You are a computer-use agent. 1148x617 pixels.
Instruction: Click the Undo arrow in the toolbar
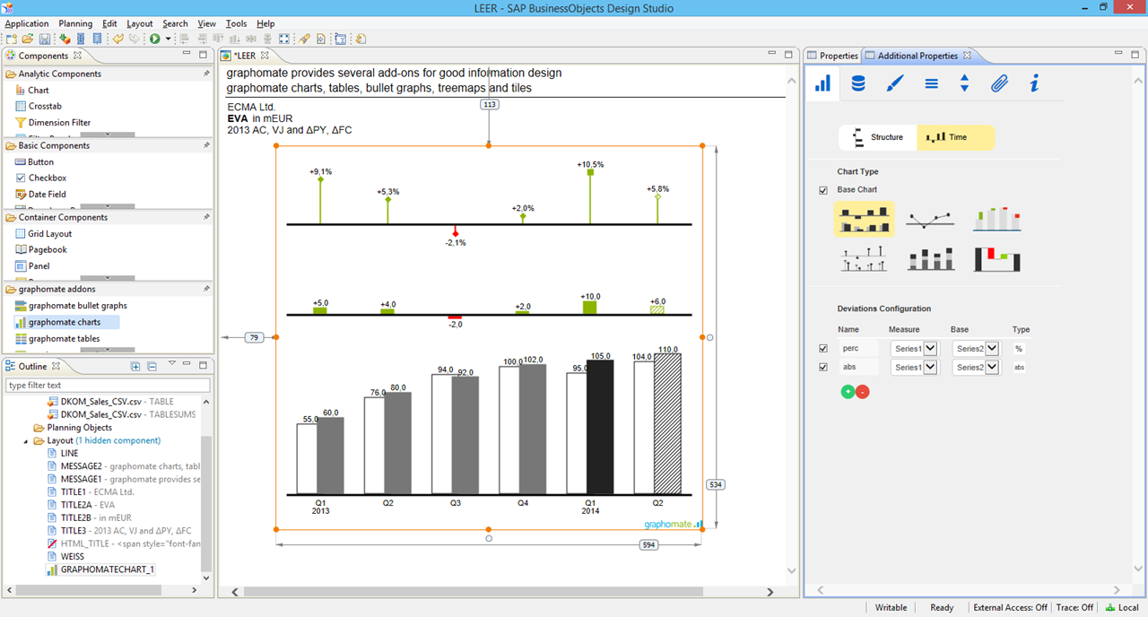[117, 39]
